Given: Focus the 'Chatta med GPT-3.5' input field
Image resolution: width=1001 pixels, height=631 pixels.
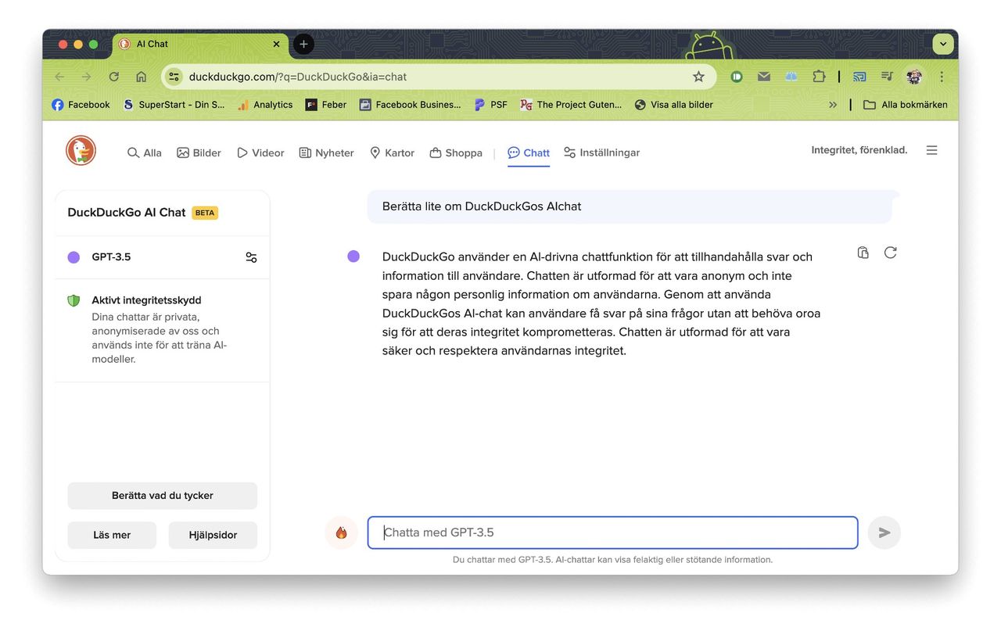Looking at the screenshot, I should (x=612, y=532).
